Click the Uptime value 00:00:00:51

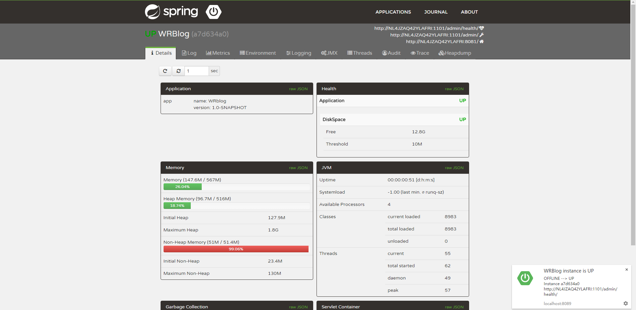click(x=411, y=180)
